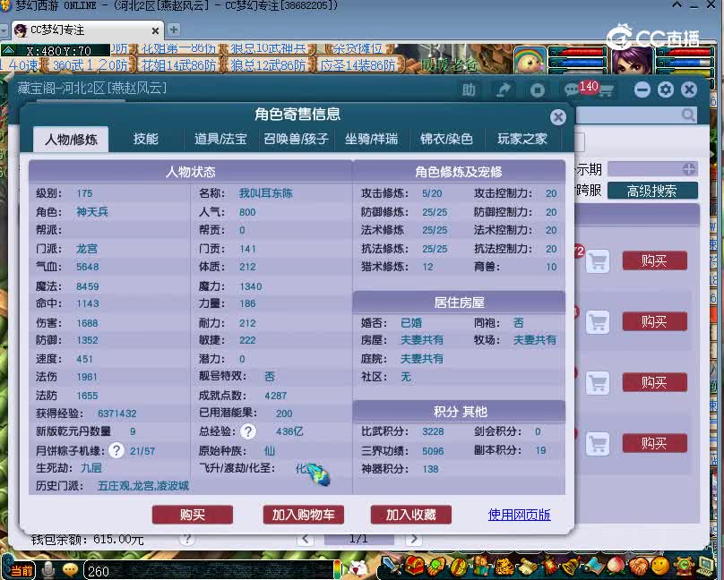
Task: Open the 使用网页版 link
Action: click(x=519, y=515)
